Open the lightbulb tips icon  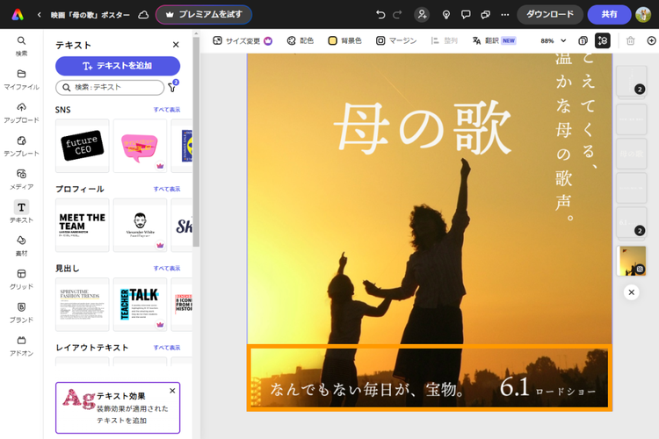(x=446, y=15)
